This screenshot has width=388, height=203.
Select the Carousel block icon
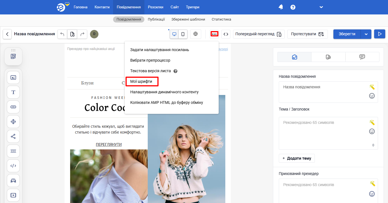click(13, 181)
